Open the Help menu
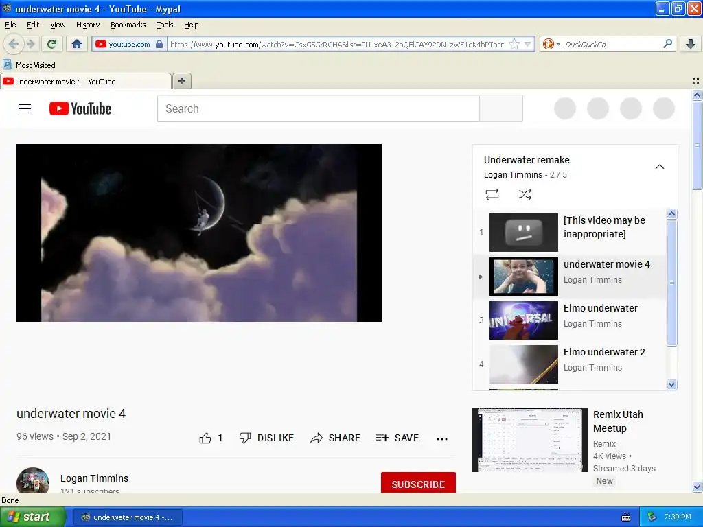 coord(191,25)
